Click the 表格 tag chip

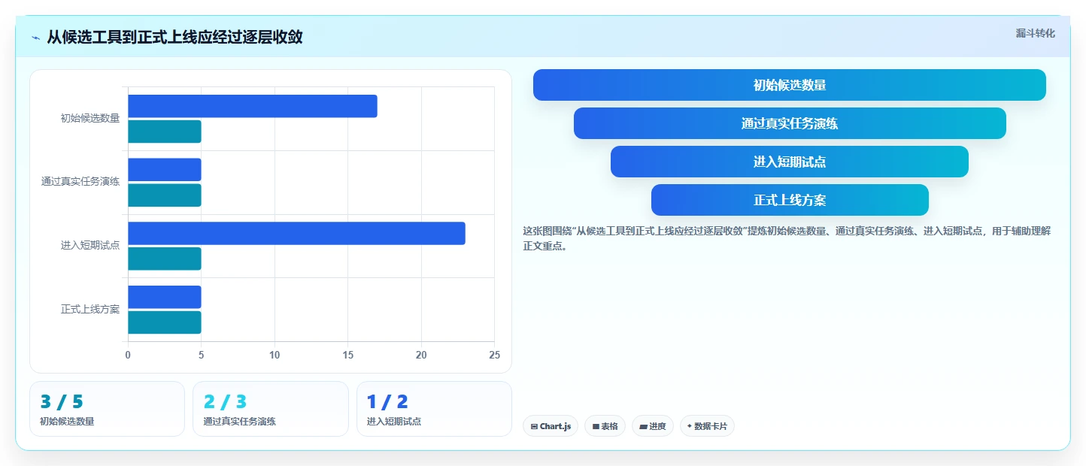(605, 426)
